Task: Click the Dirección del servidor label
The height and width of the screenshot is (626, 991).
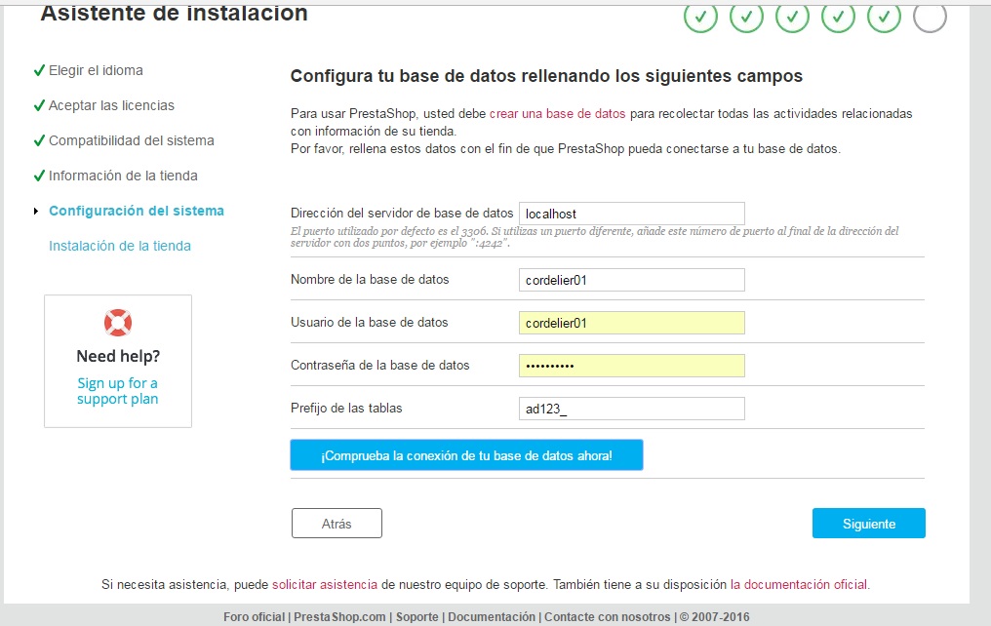Action: (402, 214)
